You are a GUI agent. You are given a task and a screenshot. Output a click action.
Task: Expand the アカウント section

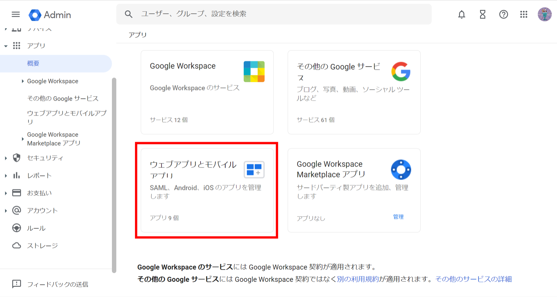pos(6,211)
